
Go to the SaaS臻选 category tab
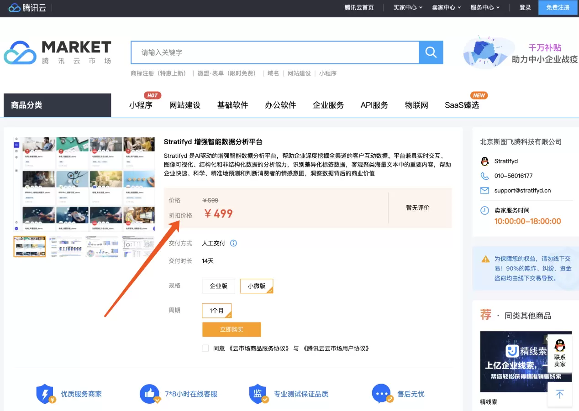462,105
